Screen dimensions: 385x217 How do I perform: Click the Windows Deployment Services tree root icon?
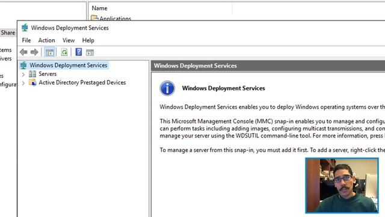click(23, 65)
